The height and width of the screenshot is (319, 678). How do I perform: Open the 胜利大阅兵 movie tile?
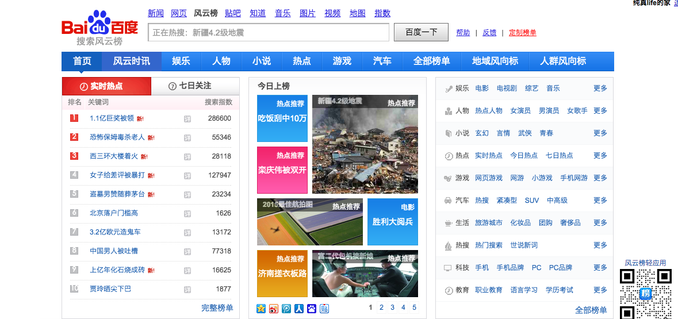pos(393,222)
